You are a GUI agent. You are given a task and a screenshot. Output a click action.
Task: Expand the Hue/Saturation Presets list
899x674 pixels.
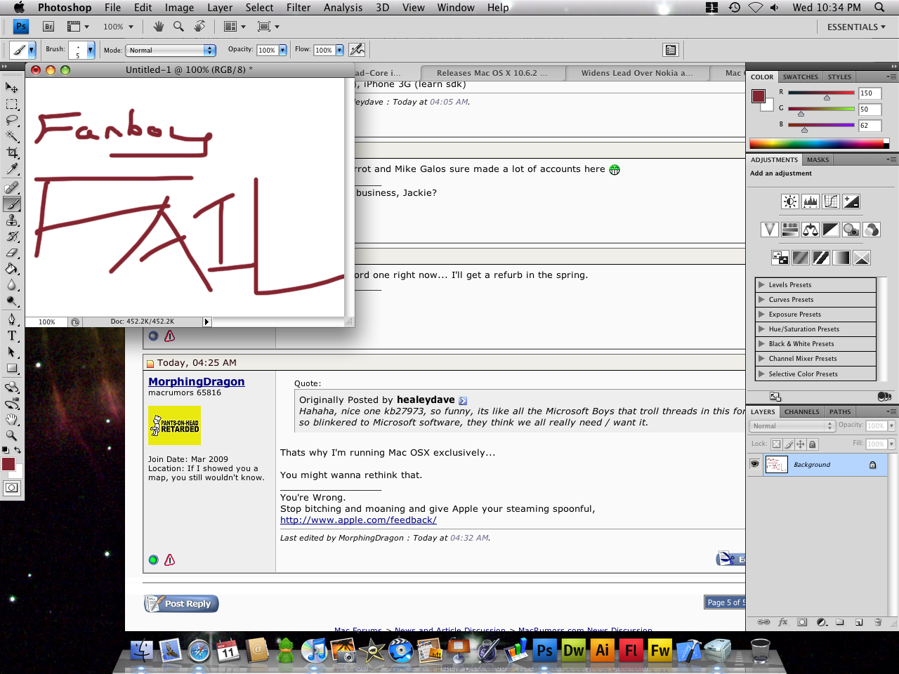(761, 329)
